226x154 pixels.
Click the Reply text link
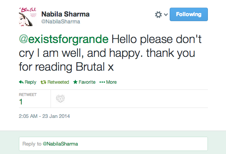[30, 82]
